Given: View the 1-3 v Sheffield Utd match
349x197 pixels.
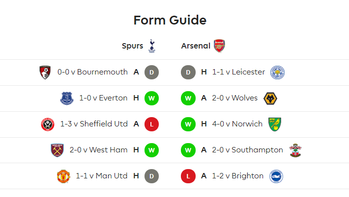Looking at the screenshot, I should [x=94, y=124].
